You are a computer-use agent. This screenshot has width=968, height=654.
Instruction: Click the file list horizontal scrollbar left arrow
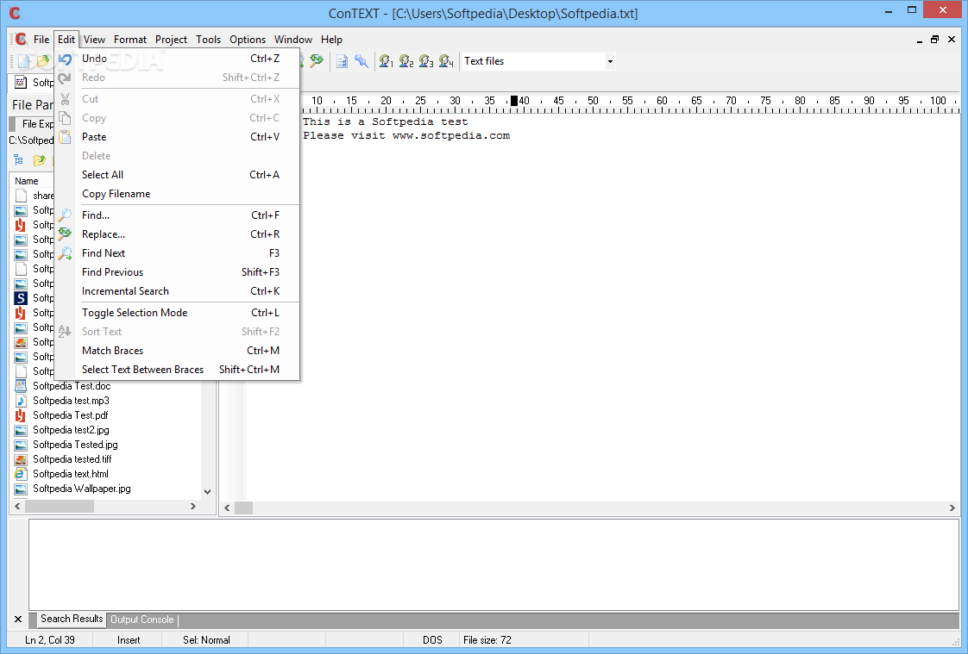tap(17, 506)
